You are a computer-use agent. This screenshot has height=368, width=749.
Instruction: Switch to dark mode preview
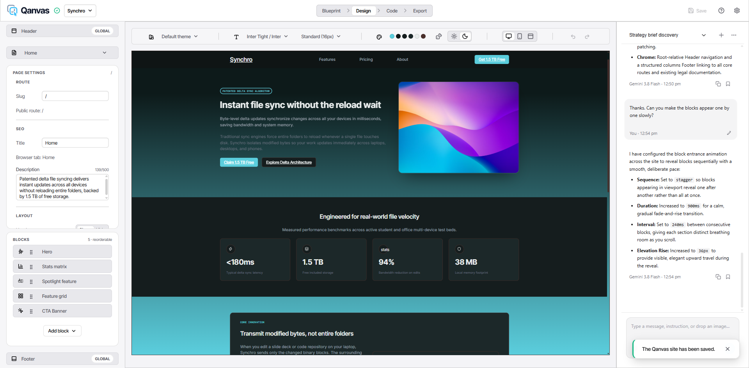[465, 36]
